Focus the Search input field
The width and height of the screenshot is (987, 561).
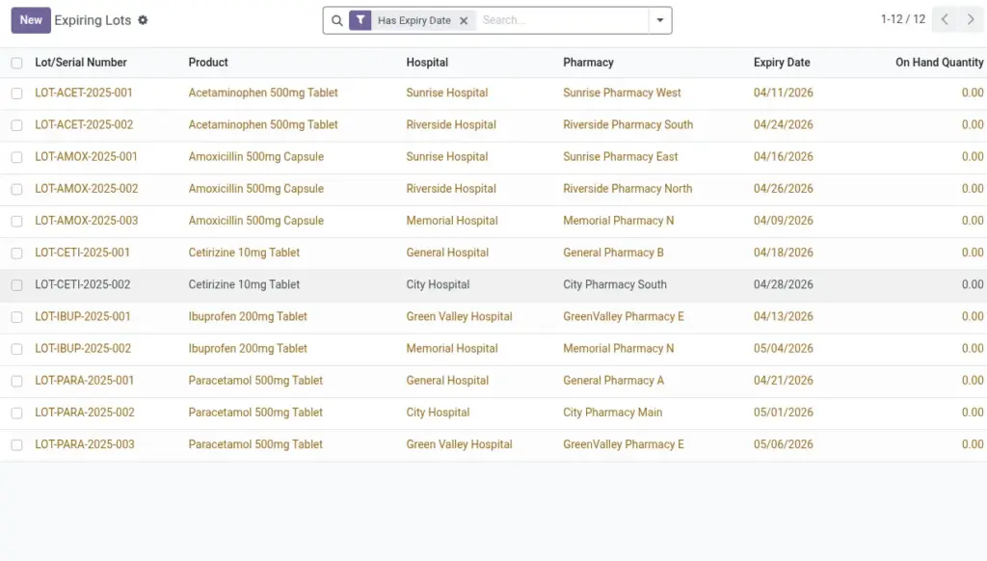pos(562,20)
